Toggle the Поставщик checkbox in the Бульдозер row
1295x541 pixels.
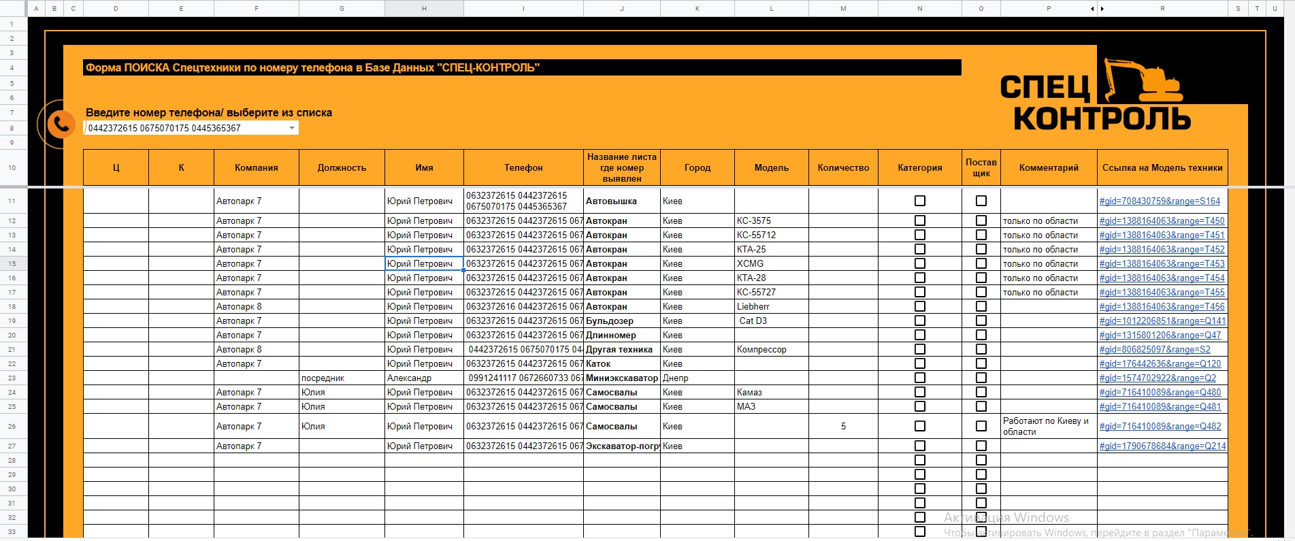[981, 321]
